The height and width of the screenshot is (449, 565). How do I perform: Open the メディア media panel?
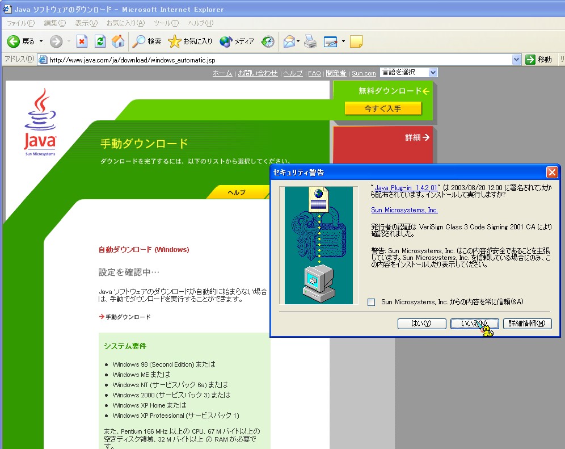[x=237, y=41]
